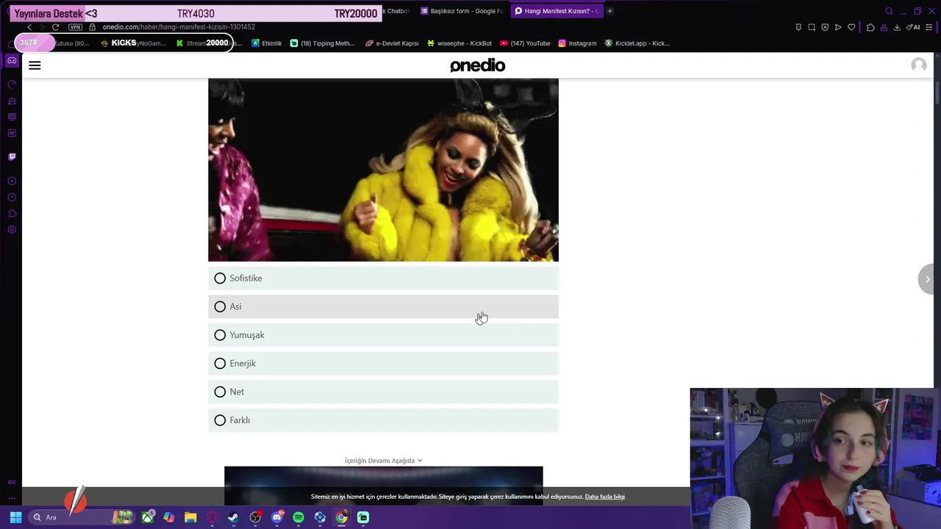The image size is (941, 529).
Task: Open Spotify from taskbar
Action: (x=298, y=517)
